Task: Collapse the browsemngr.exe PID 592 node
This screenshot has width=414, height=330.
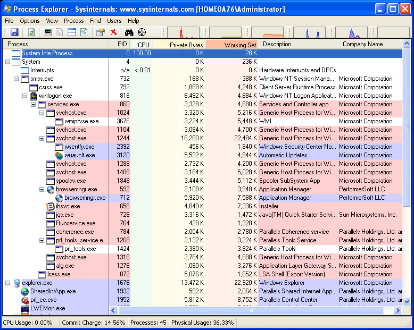Action: (42, 189)
